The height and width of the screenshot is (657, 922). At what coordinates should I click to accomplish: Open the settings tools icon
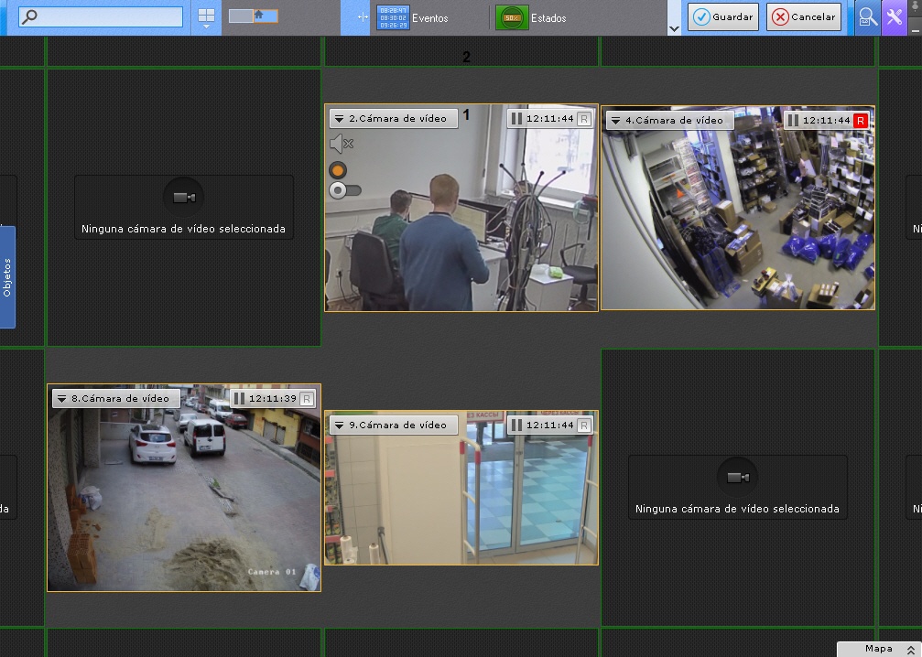(x=894, y=17)
